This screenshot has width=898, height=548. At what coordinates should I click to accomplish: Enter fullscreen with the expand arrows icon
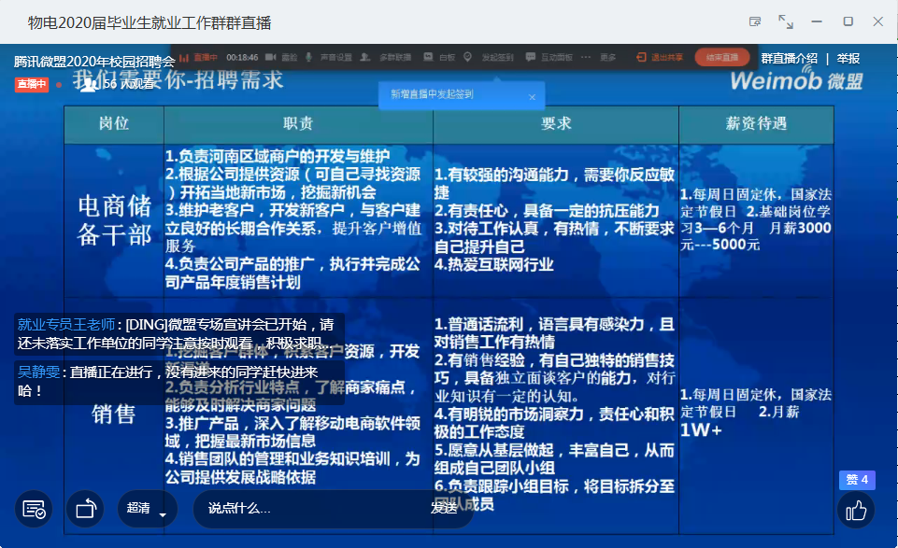pyautogui.click(x=786, y=21)
